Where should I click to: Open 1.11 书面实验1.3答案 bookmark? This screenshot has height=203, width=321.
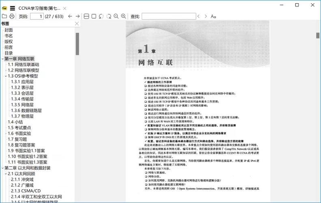pos(28,162)
